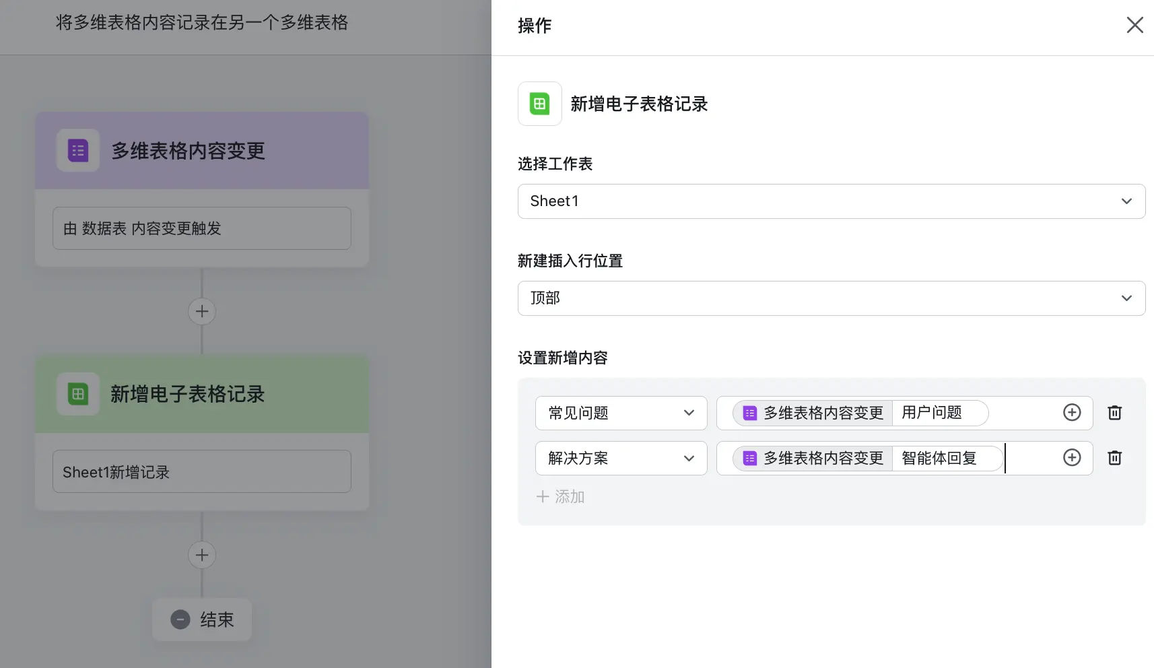This screenshot has width=1154, height=668.
Task: Click the workflow title 将多维表格内容记录在另一个多维表格
Action: tap(201, 23)
